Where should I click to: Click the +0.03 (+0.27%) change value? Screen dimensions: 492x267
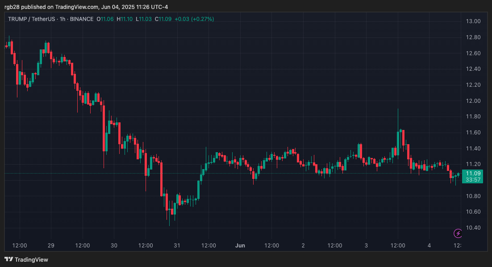194,19
